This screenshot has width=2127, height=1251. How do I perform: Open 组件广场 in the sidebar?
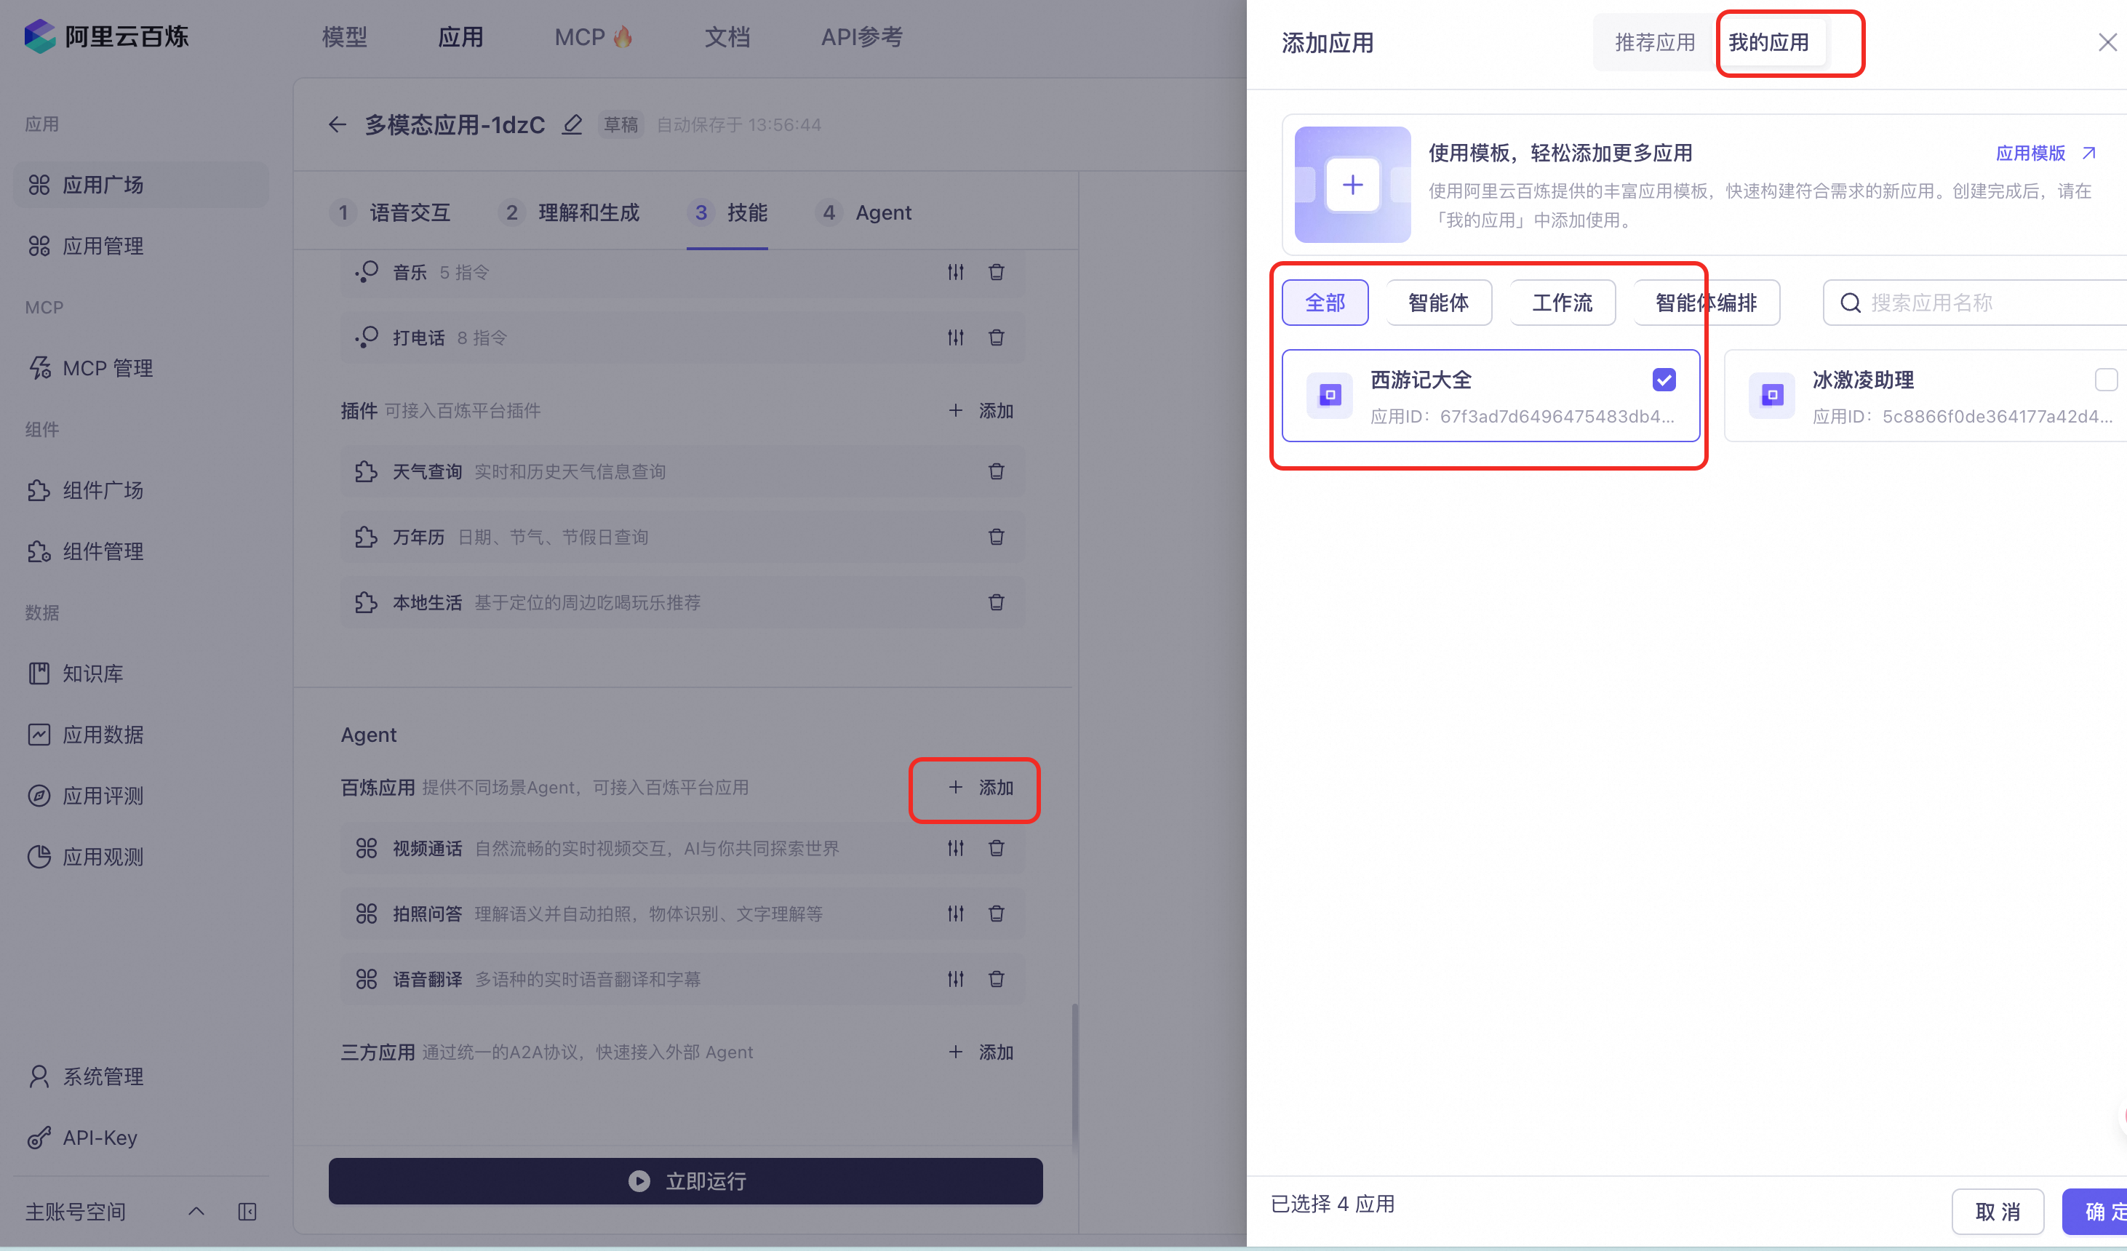pos(141,490)
